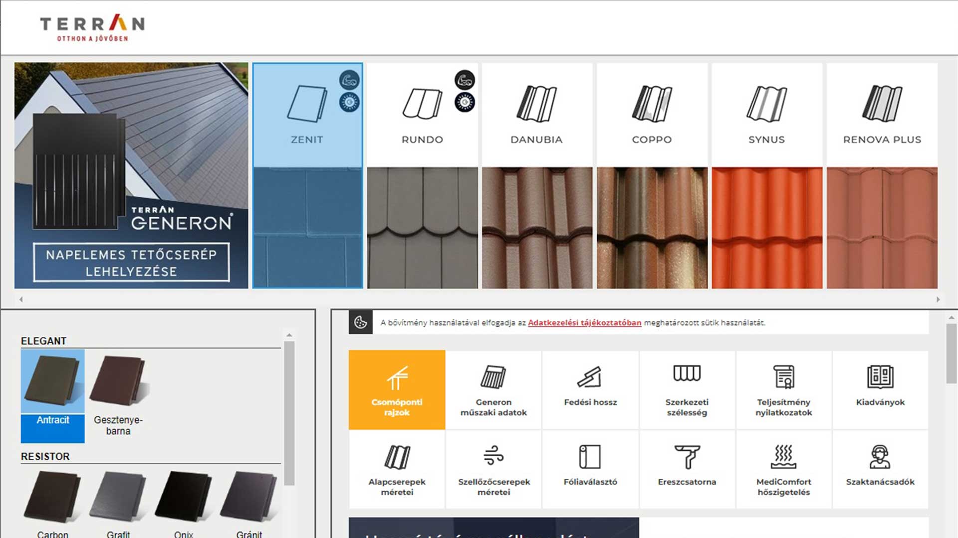Open Teljesítmény nyilatkozatok tile
The height and width of the screenshot is (538, 958).
[783, 390]
